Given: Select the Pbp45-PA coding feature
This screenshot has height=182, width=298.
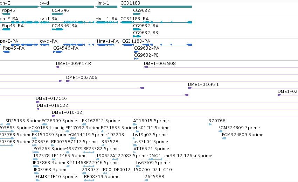Looking at the screenshot, I should coord(6,52).
